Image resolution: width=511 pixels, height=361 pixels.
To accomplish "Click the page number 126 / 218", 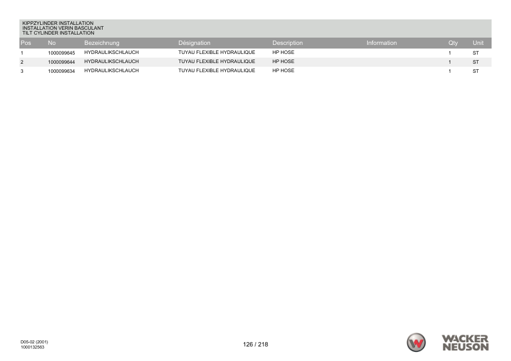I will 255,345.
